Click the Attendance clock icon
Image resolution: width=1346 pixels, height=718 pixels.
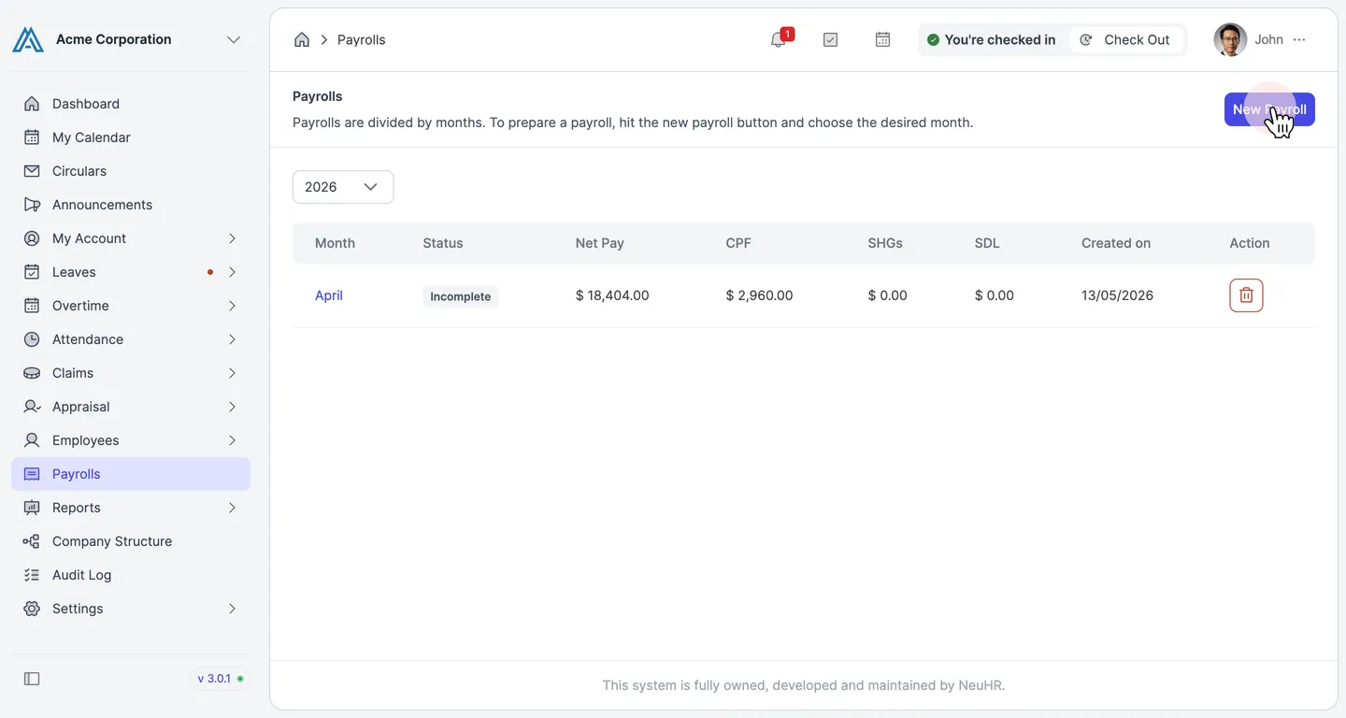coord(32,339)
